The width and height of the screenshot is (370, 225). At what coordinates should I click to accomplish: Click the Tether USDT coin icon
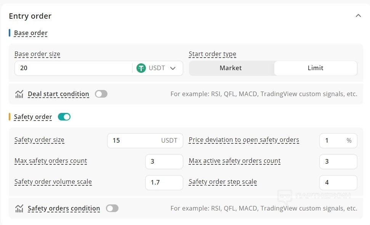141,68
